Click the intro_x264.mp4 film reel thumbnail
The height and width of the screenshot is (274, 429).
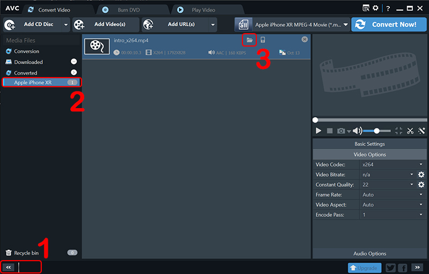coord(97,46)
